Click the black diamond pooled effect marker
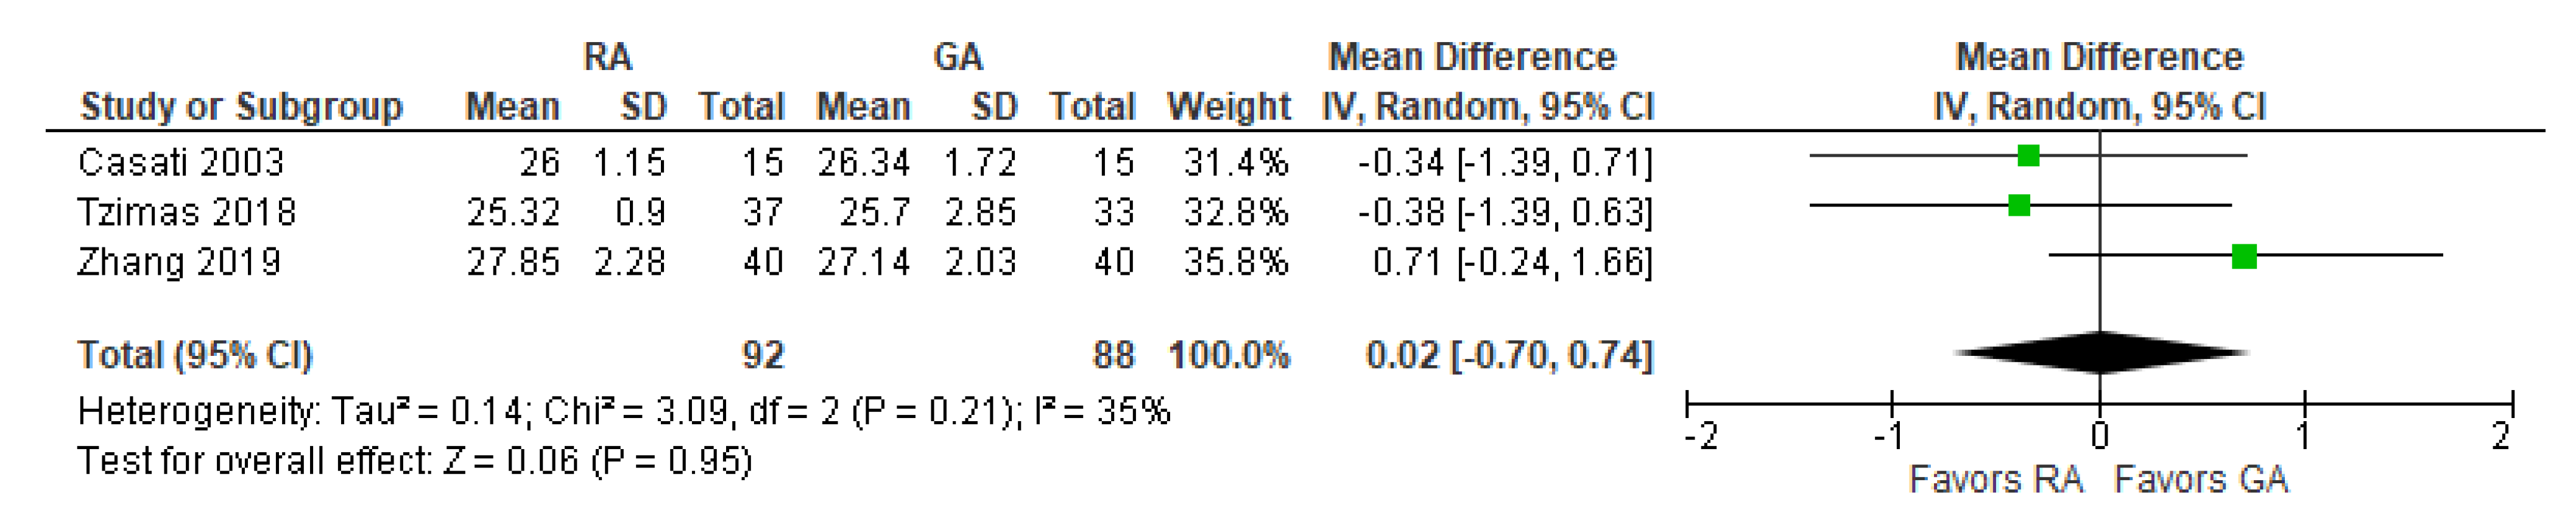Image resolution: width=2576 pixels, height=532 pixels. pos(2100,353)
